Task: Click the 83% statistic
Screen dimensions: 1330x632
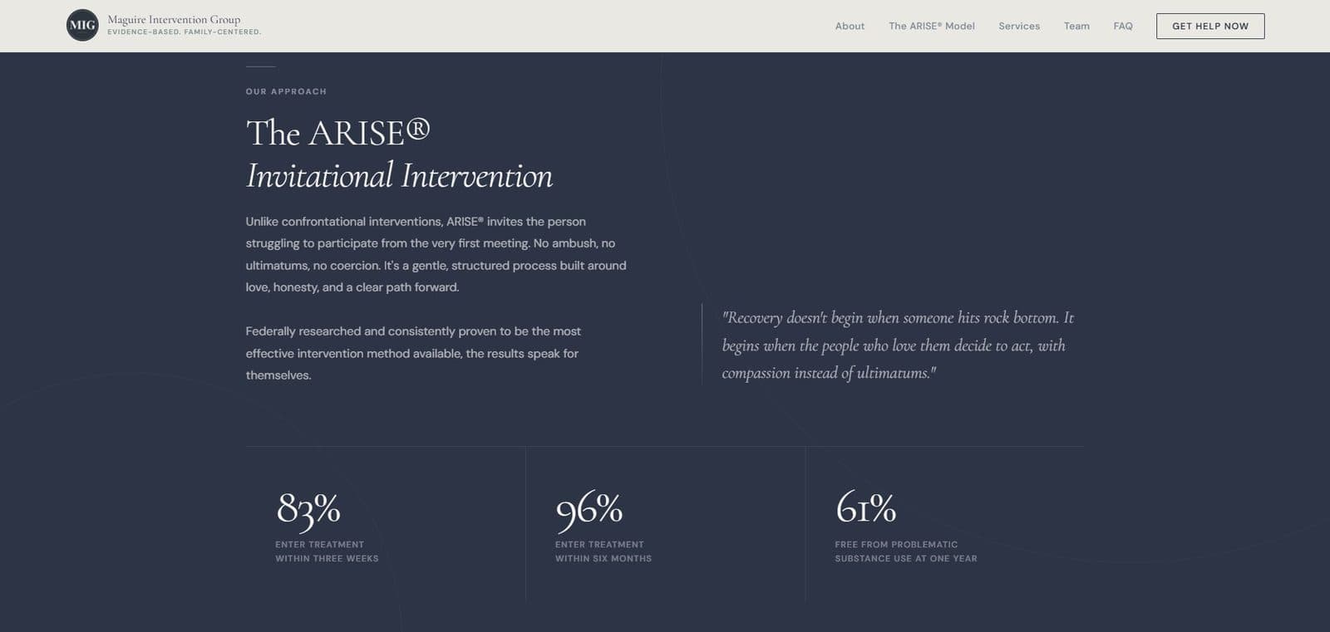Action: point(308,508)
